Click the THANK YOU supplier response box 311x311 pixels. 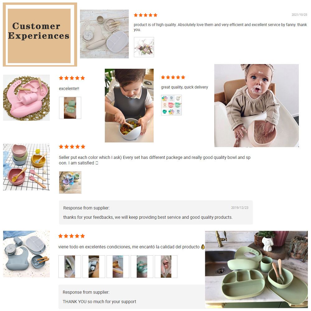[132, 297]
